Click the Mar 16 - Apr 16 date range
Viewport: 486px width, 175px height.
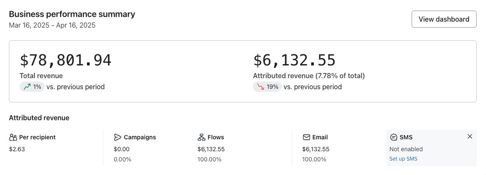[52, 25]
